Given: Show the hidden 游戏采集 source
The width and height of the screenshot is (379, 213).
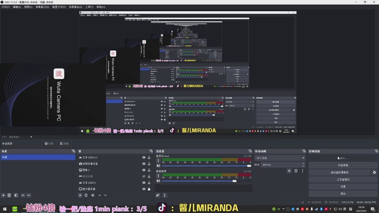Looking at the screenshot, I should click(x=144, y=176).
